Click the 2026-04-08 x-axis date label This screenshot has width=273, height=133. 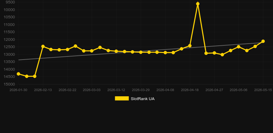click(x=166, y=90)
